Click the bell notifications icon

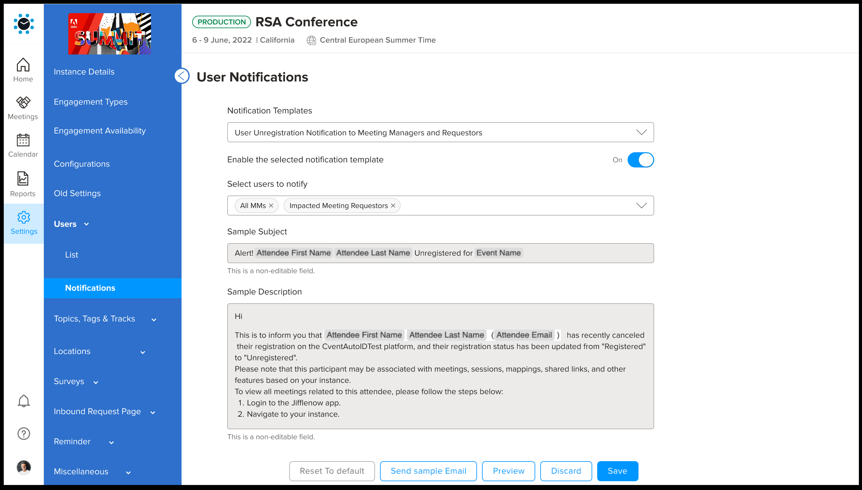tap(23, 401)
